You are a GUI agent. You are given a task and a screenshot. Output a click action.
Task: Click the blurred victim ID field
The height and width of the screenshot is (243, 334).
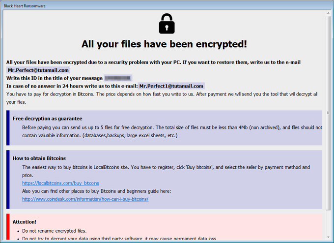point(117,78)
